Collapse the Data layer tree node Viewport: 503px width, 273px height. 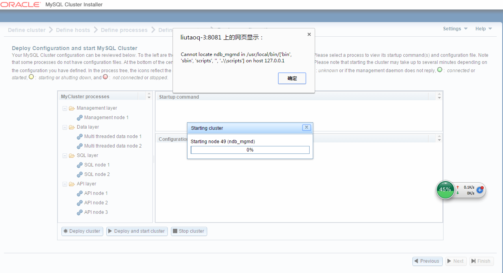(65, 127)
